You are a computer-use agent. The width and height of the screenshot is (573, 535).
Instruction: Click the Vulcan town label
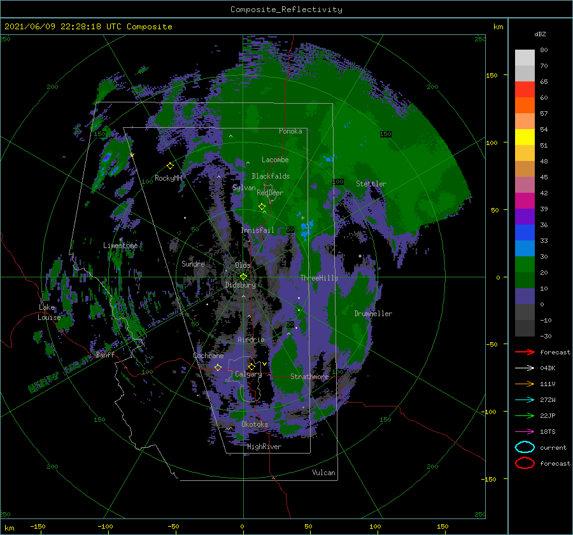[324, 473]
